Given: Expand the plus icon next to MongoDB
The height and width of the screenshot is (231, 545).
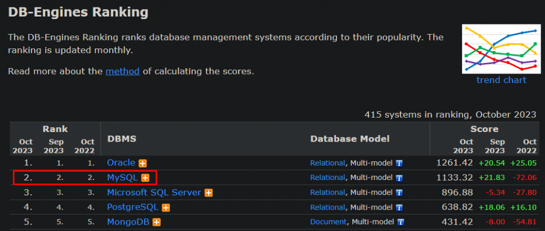Looking at the screenshot, I should 157,222.
